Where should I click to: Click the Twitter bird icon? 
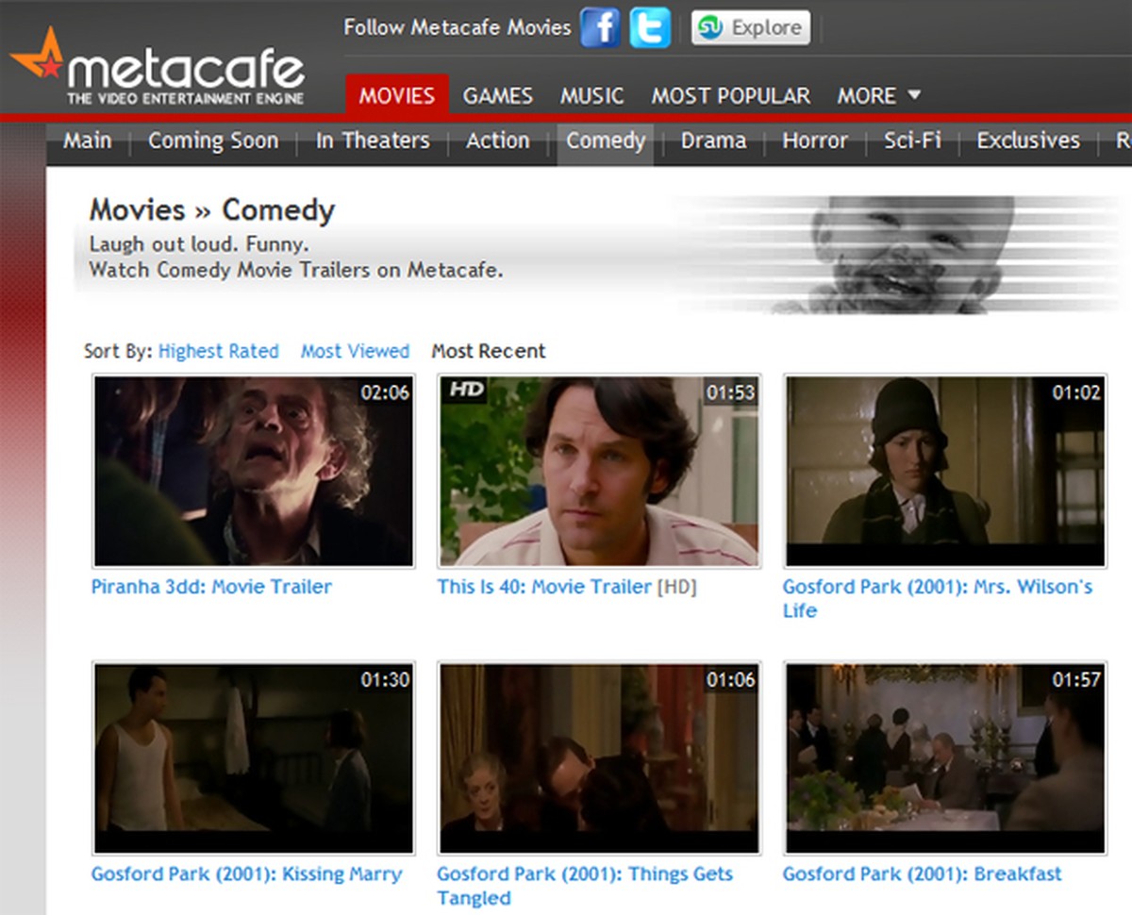650,27
